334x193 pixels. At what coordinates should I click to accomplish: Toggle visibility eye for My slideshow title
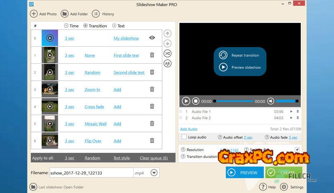point(152,37)
